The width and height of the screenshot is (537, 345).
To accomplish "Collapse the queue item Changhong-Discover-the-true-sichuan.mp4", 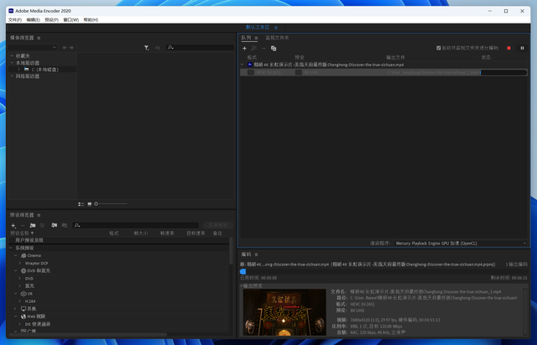I will (242, 65).
